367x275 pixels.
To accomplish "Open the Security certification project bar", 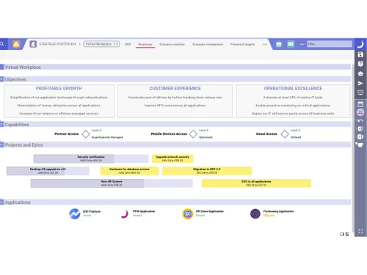I will [91, 158].
